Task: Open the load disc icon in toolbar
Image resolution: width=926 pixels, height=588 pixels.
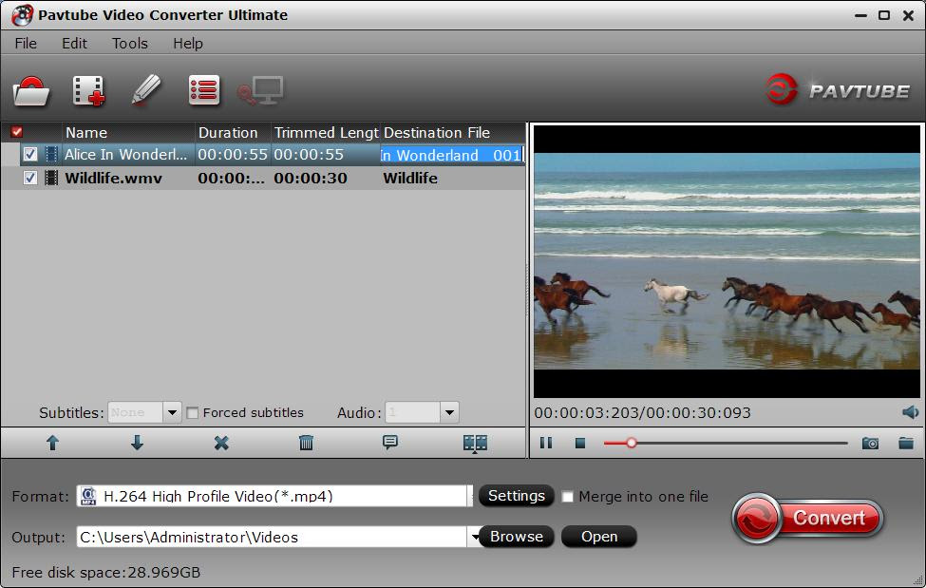Action: click(30, 91)
